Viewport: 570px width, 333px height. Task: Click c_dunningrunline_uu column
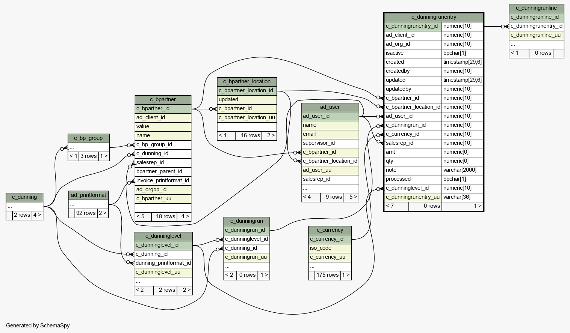[x=536, y=35]
